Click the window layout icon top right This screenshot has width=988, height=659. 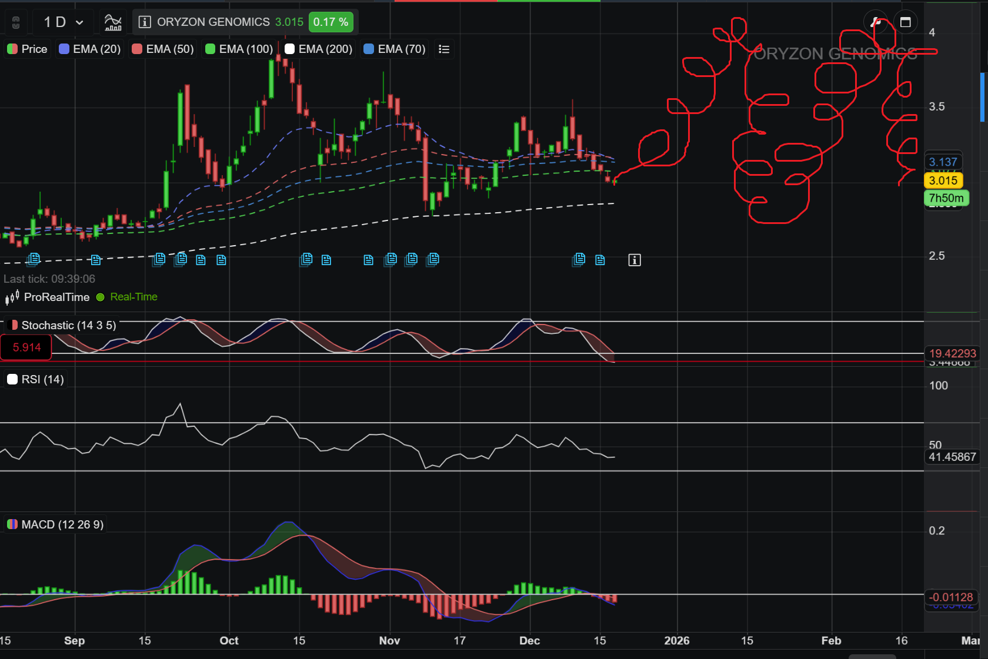point(905,22)
